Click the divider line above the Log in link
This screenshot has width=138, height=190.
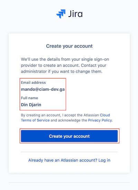click(69, 152)
